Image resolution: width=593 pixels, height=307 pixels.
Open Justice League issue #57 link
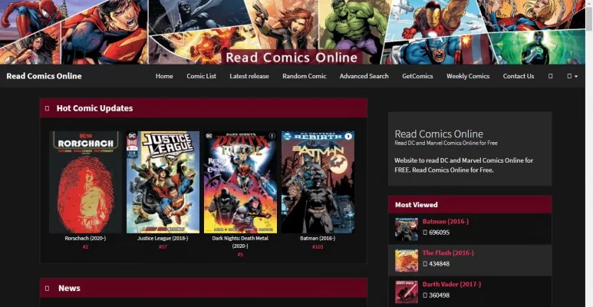click(x=163, y=246)
